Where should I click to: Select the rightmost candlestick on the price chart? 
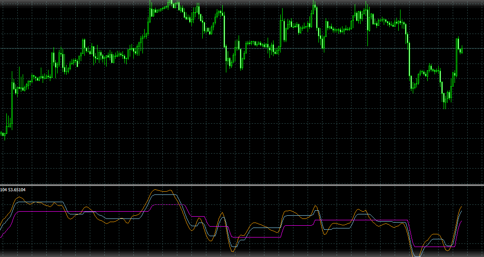[461, 50]
